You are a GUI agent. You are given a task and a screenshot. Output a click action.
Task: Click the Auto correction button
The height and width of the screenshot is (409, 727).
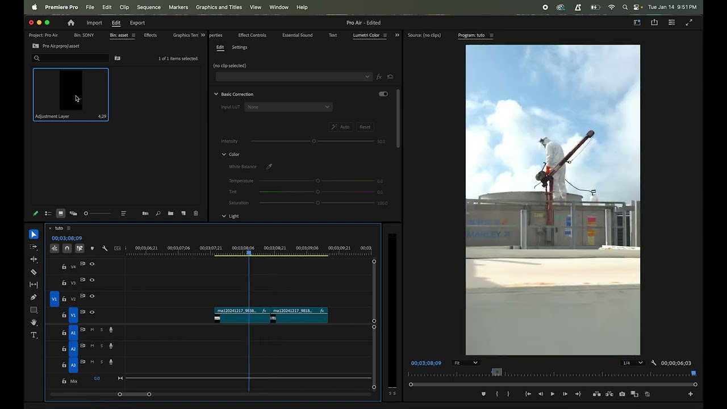[341, 127]
